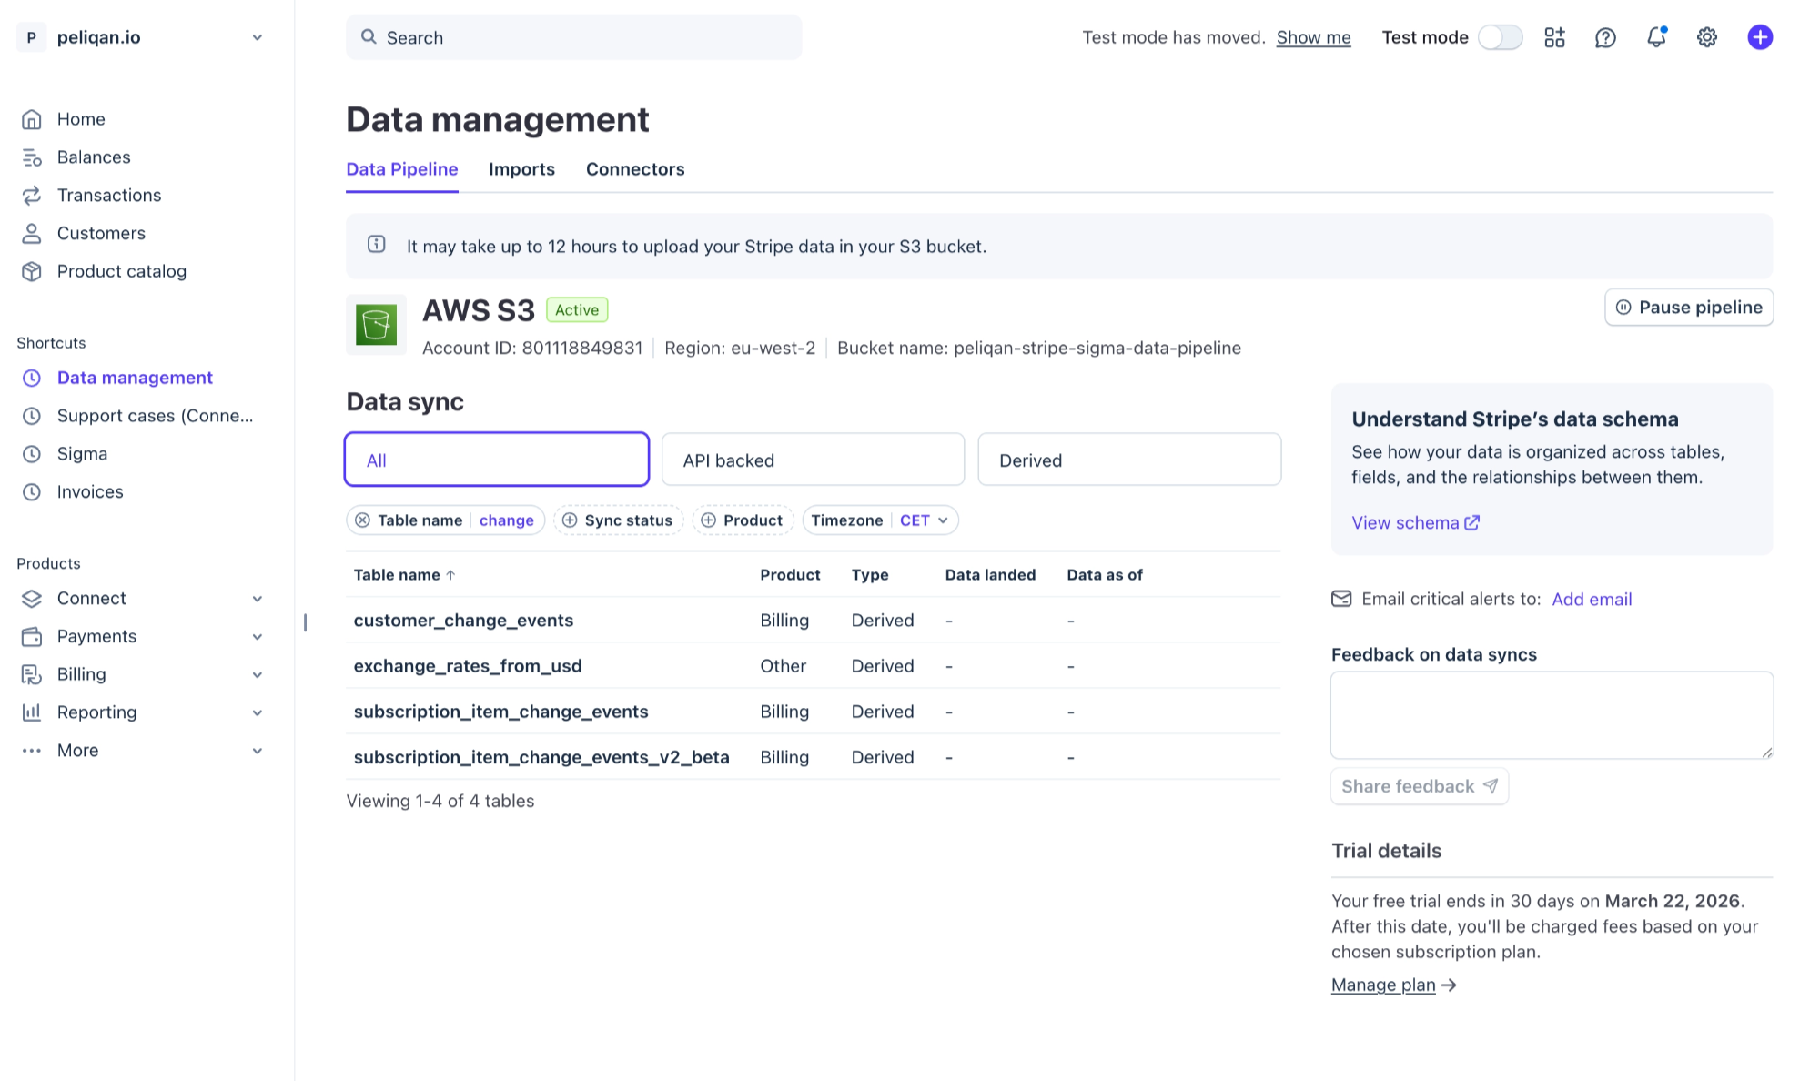Open the apps grid icon in header

tap(1554, 37)
